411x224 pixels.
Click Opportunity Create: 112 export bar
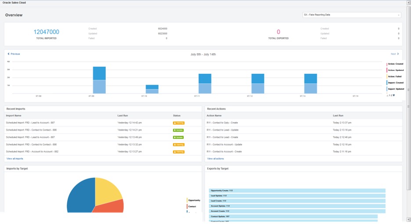click(297, 191)
